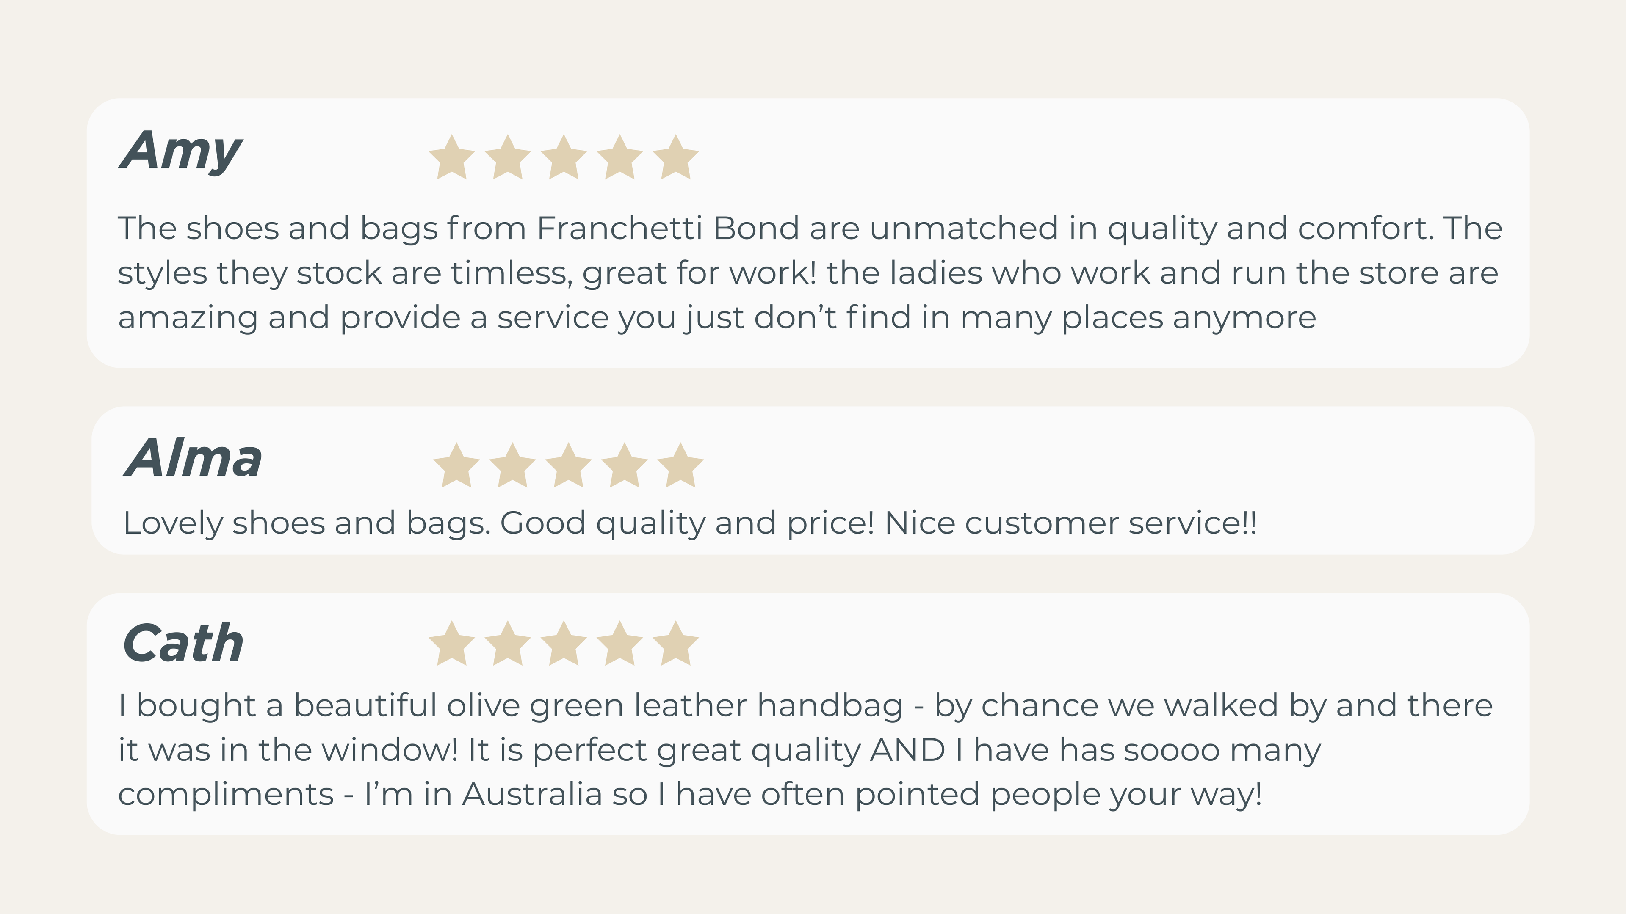Image resolution: width=1626 pixels, height=914 pixels.
Task: Click Cath's review about the olive green handbag
Action: pos(805,749)
